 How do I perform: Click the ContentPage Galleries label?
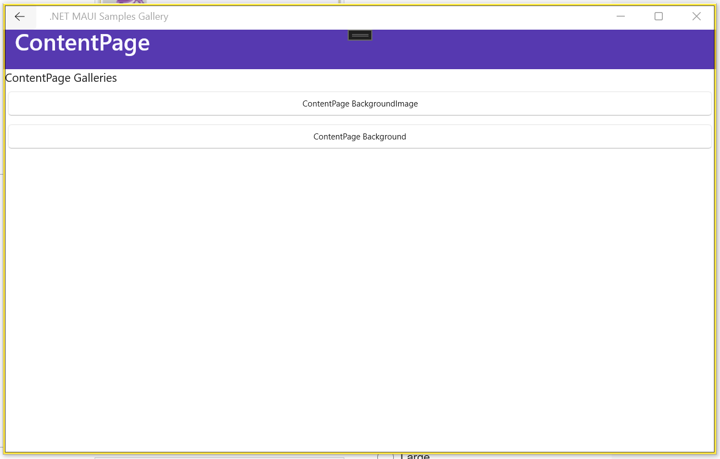coord(61,78)
